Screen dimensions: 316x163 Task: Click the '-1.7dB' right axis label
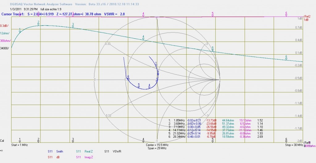[x=299, y=128]
